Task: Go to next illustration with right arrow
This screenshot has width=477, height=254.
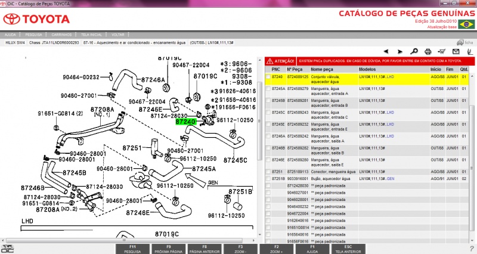Action: point(400,51)
